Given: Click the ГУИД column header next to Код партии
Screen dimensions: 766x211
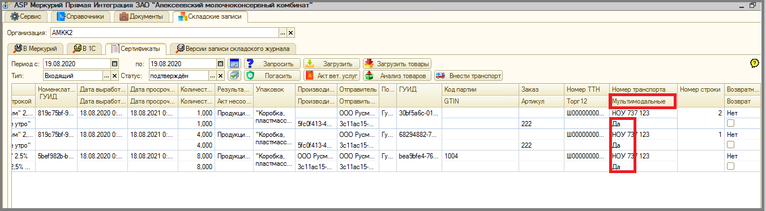Looking at the screenshot, I should [x=420, y=89].
